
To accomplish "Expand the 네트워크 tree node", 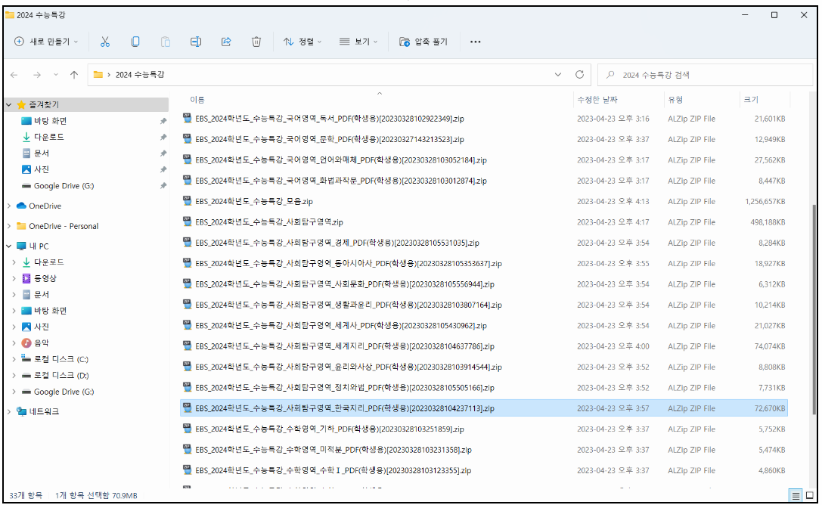I will click(9, 412).
